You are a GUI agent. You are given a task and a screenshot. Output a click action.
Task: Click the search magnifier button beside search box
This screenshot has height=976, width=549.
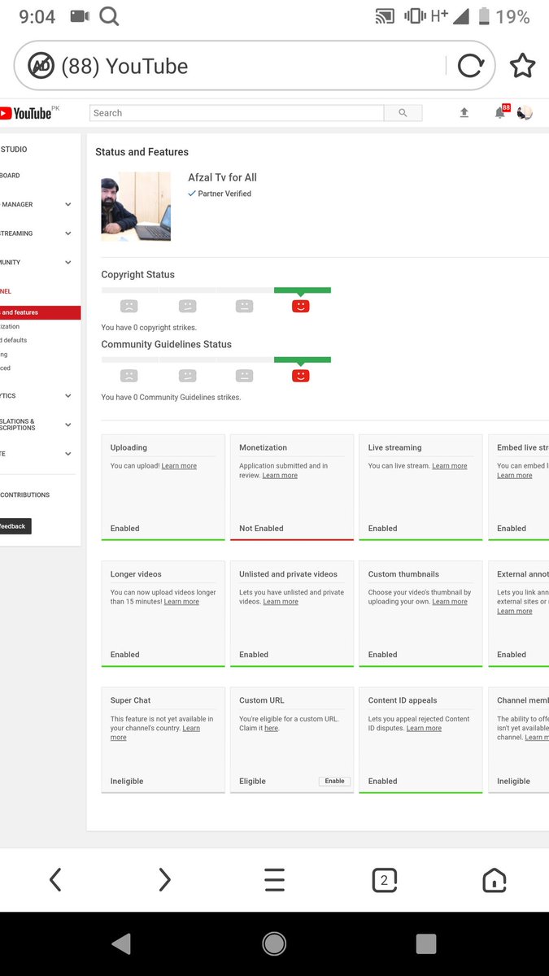click(x=403, y=113)
